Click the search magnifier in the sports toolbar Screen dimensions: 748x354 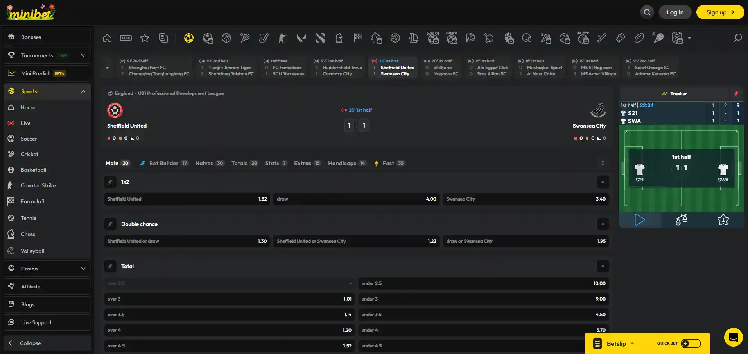pyautogui.click(x=738, y=38)
